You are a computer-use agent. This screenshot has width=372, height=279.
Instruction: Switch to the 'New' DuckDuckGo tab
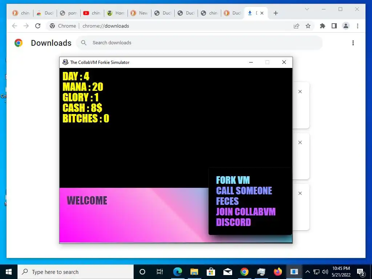coord(139,13)
